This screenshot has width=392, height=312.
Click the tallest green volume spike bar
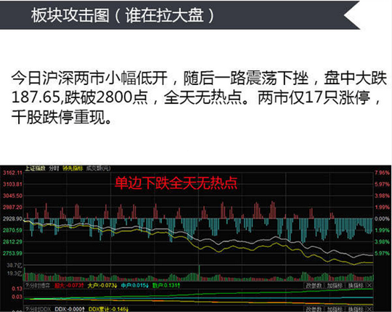[x=199, y=273]
